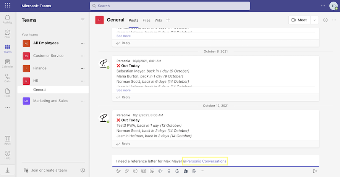Open channel information icon
Screen dimensions: 340x177
point(325,20)
